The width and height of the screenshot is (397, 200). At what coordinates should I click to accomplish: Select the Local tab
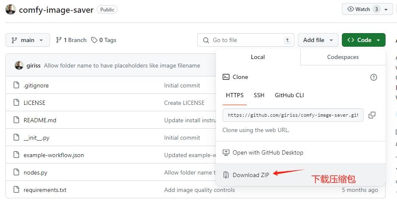pyautogui.click(x=258, y=57)
